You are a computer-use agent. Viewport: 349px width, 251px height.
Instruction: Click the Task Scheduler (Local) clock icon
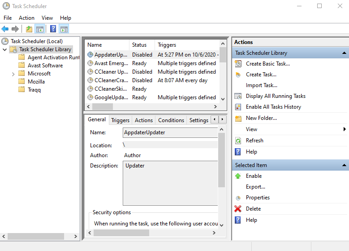pyautogui.click(x=5, y=41)
